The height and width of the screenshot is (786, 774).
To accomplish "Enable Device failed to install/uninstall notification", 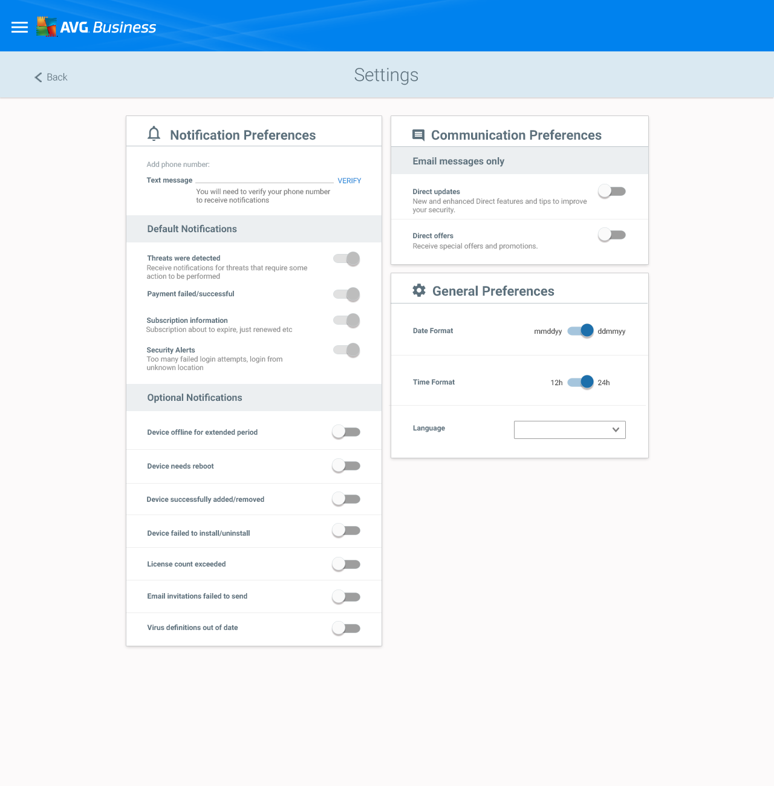I will [346, 530].
